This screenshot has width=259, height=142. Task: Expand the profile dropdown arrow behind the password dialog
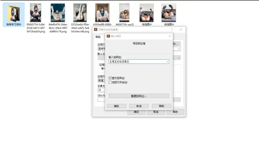tap(179, 58)
